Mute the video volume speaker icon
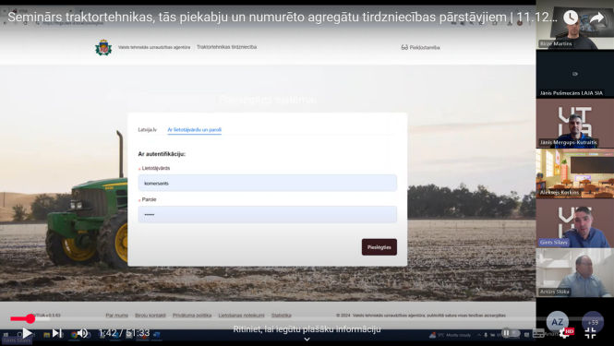614x346 pixels. coord(82,333)
